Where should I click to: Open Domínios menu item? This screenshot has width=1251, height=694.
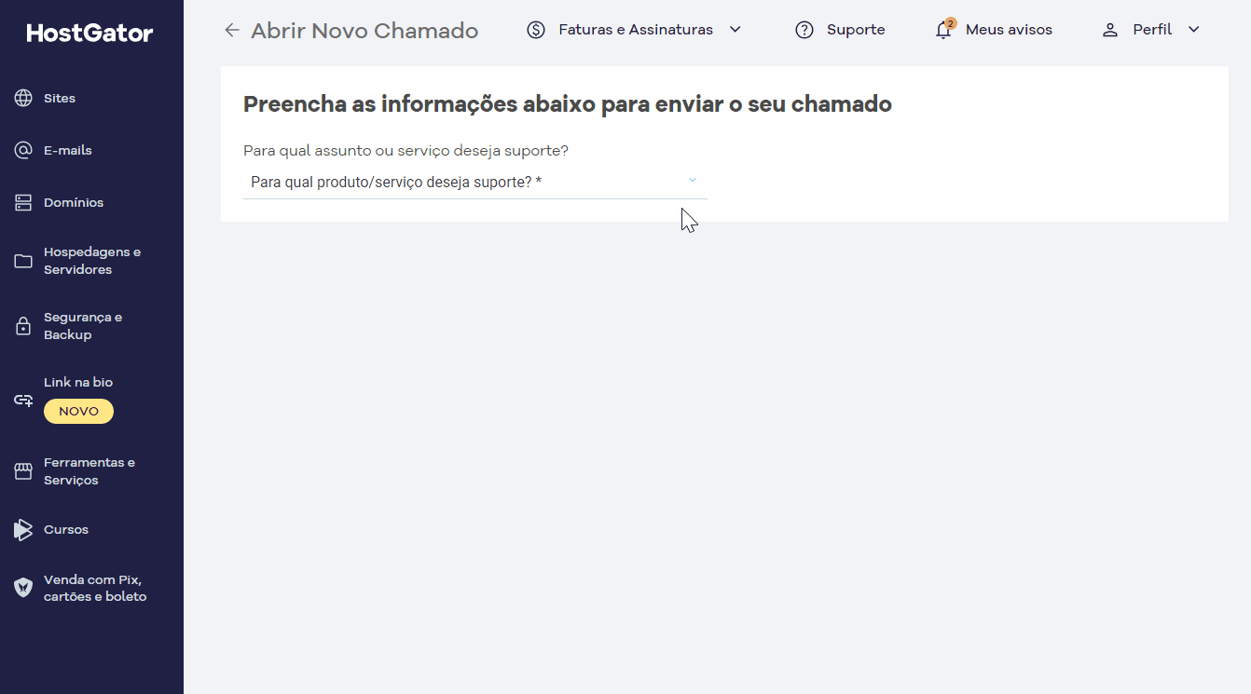pyautogui.click(x=74, y=202)
